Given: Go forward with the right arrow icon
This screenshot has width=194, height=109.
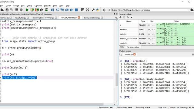Looking at the screenshot, I should [109, 10].
